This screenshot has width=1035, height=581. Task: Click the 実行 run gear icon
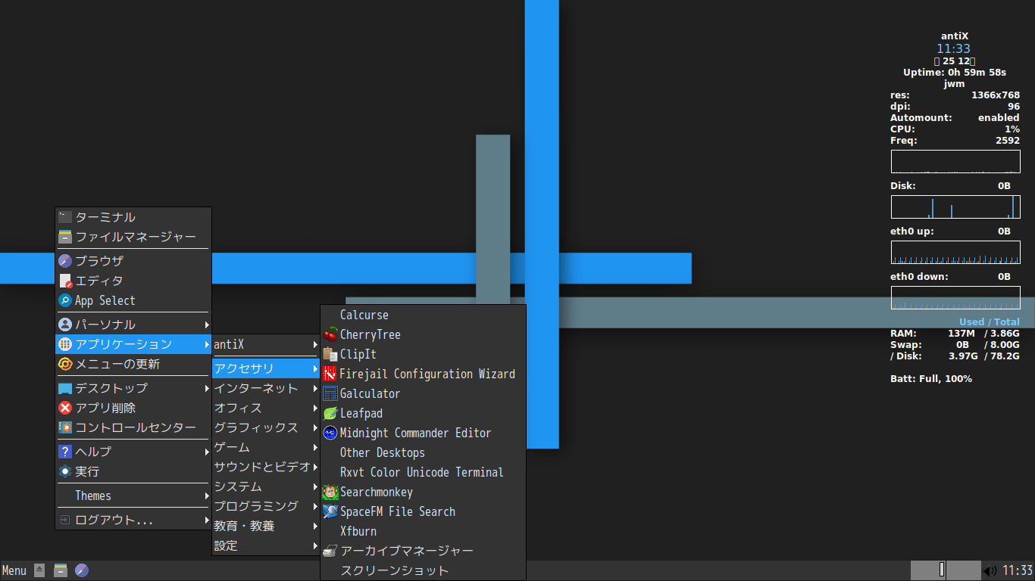(x=65, y=471)
